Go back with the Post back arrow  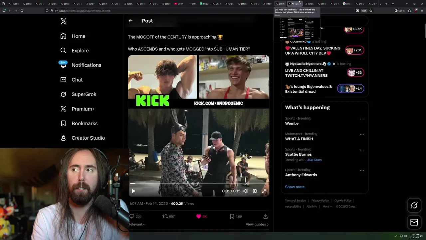coord(130,21)
